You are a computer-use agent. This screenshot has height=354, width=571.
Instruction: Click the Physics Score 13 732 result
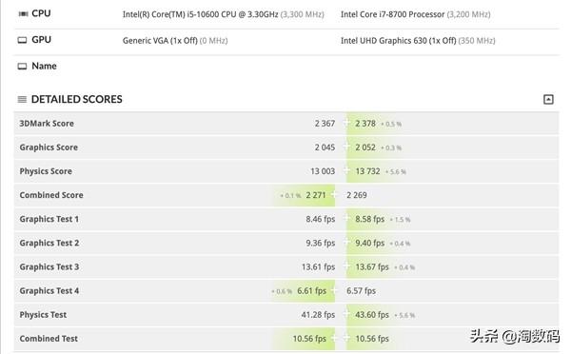367,171
